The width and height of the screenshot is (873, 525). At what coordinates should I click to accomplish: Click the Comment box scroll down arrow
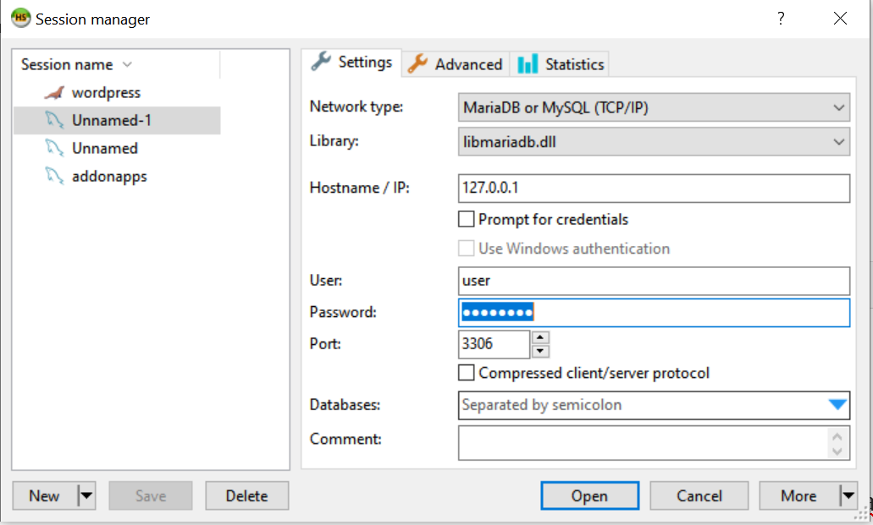coord(837,451)
